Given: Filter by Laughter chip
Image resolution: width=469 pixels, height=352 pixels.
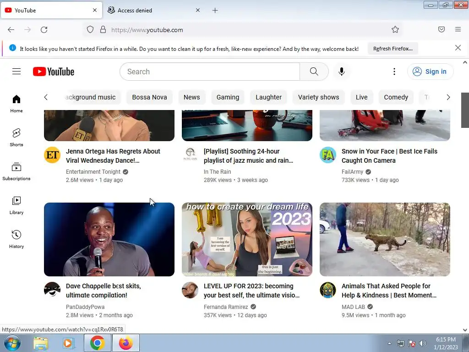Looking at the screenshot, I should 268,97.
